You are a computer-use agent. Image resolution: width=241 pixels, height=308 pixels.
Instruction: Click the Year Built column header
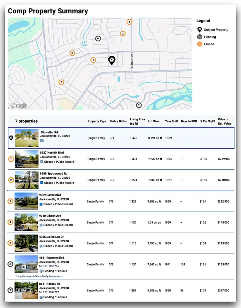tap(171, 121)
